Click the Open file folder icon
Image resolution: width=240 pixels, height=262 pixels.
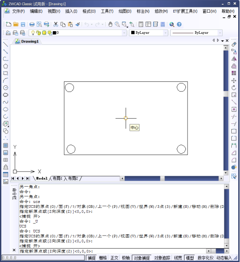pos(16,24)
